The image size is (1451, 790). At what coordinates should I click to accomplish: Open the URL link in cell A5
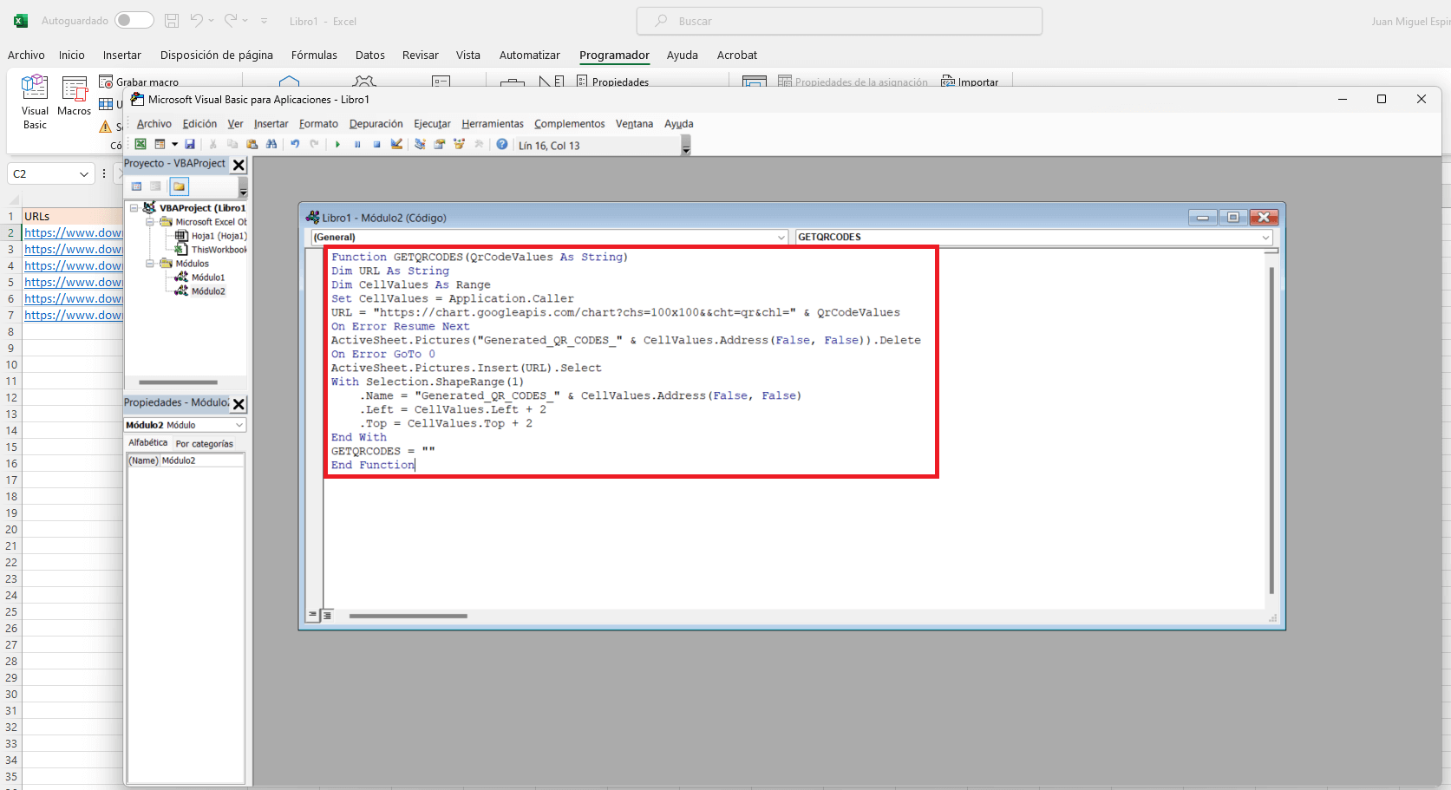[74, 282]
